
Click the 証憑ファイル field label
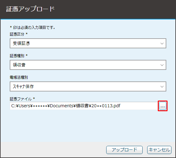coord(21,99)
